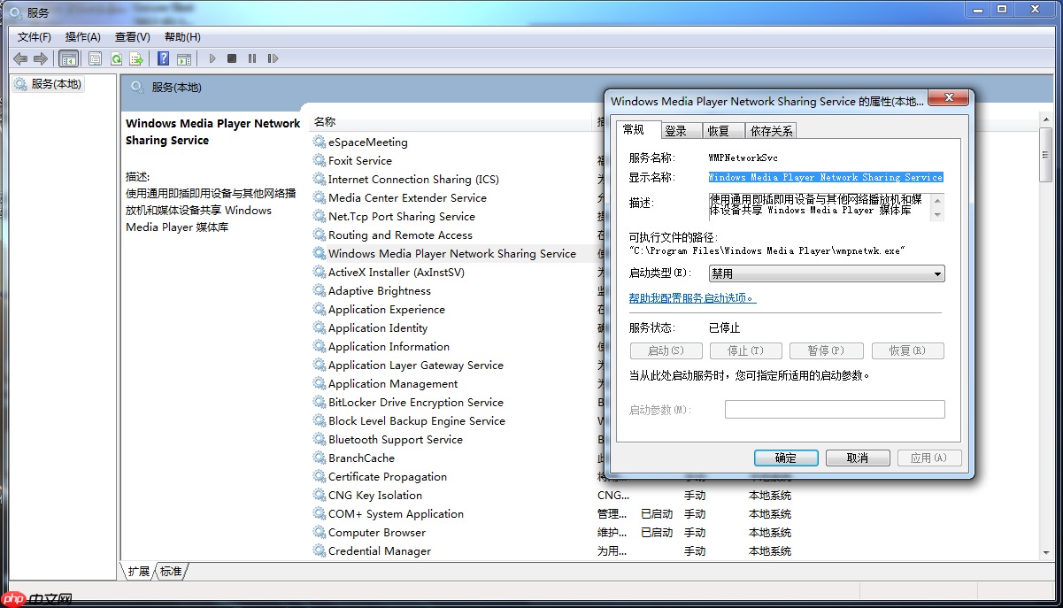Select Application Layer Gateway Service
The image size is (1063, 608).
[x=416, y=365]
